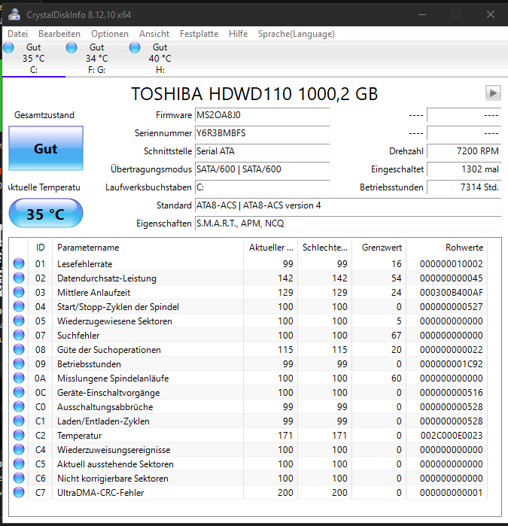Click the 35 °C temperature button

coord(46,214)
